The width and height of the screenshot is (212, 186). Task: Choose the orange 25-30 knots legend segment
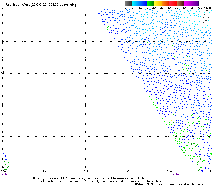point(166,3)
